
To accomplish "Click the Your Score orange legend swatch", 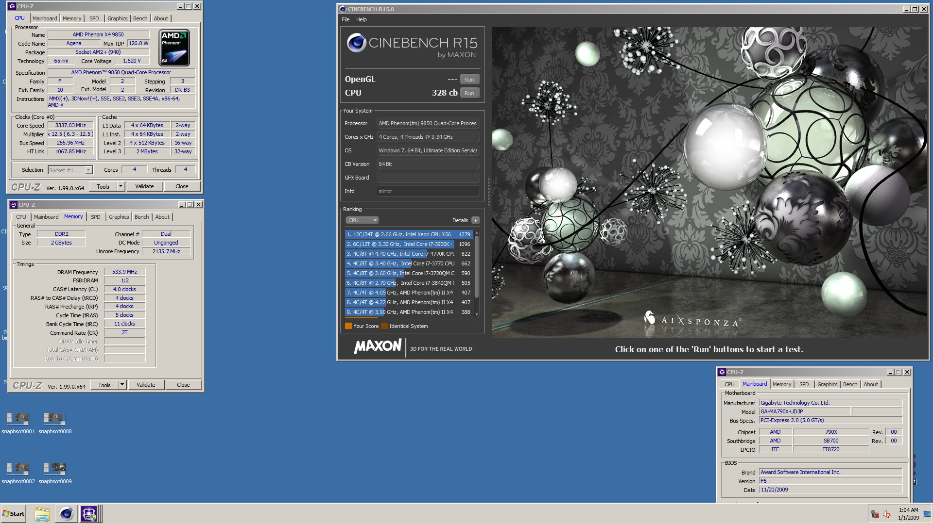I will (x=348, y=326).
